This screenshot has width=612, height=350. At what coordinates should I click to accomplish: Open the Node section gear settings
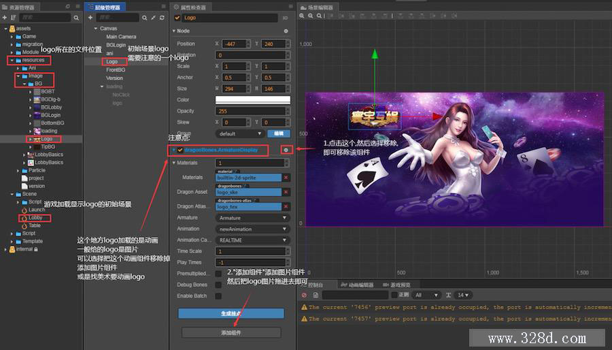coord(286,31)
